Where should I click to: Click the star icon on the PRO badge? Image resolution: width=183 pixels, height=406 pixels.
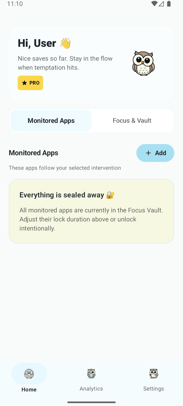click(25, 83)
